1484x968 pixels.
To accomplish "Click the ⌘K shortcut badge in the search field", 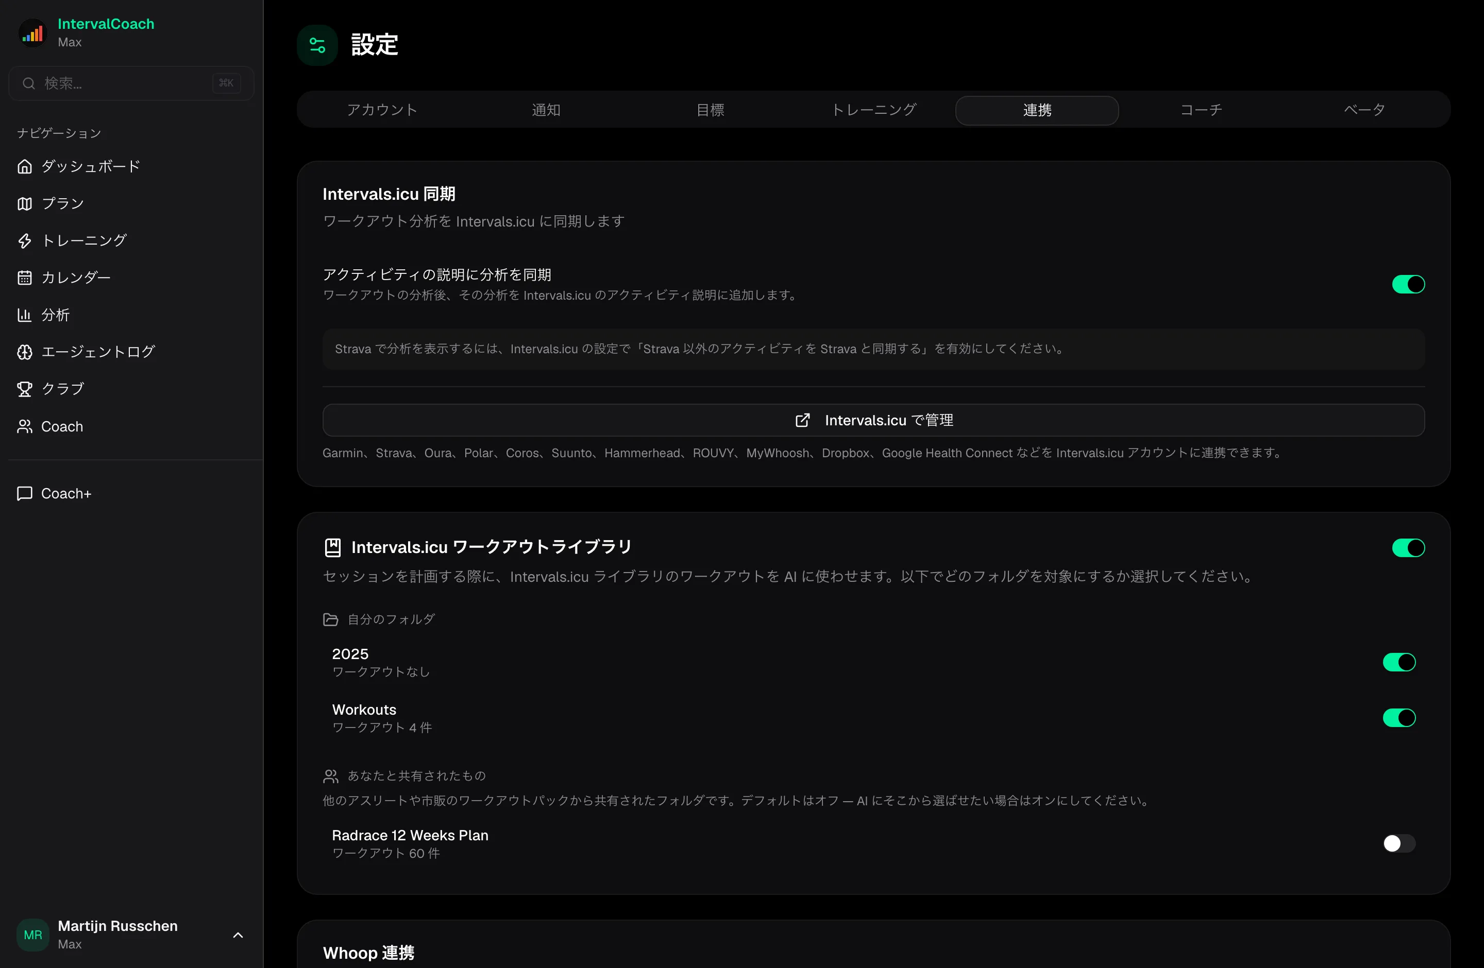I will (226, 83).
